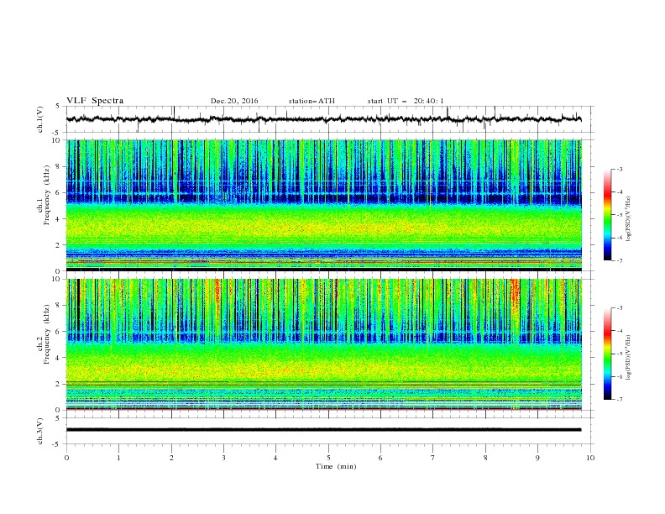Click the ch.2 frequency axis "4" tick label
The height and width of the screenshot is (514, 665).
click(x=60, y=358)
